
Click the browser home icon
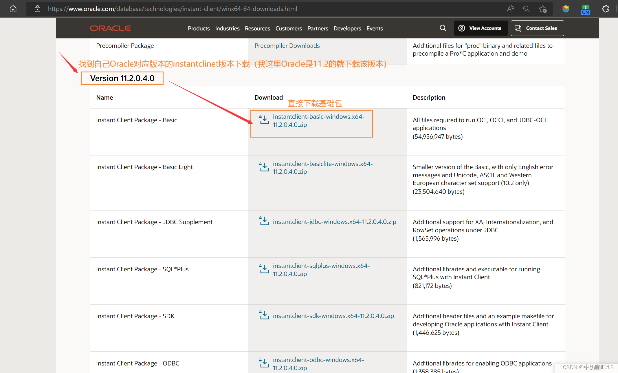pos(13,9)
